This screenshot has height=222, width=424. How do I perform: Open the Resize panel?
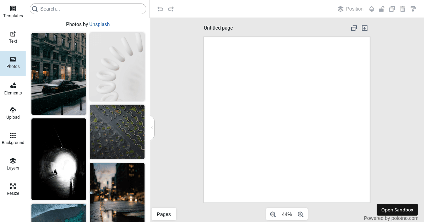(x=13, y=190)
